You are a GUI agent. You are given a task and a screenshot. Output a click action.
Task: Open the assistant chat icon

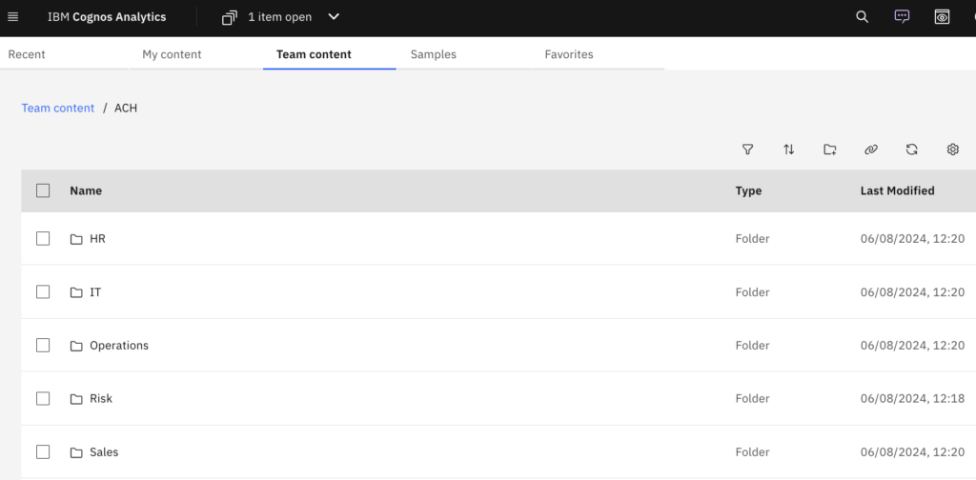click(902, 17)
